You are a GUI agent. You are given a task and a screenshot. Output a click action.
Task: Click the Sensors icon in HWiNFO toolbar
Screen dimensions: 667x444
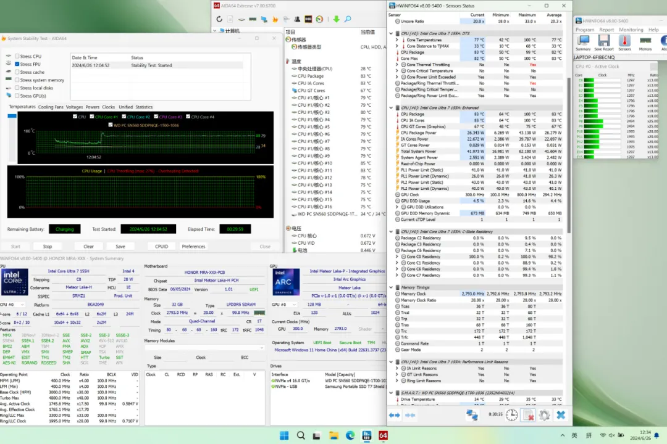click(624, 41)
